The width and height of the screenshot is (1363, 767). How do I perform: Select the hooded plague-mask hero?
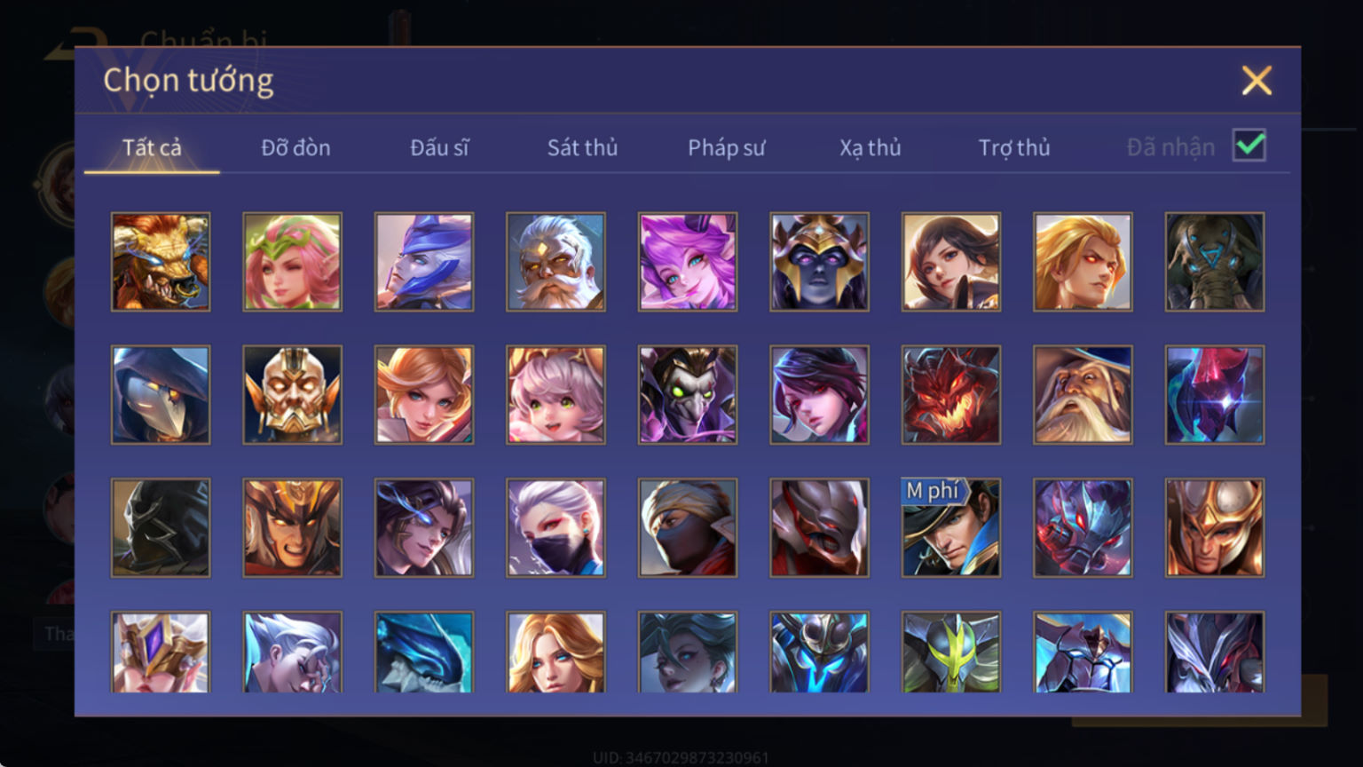tap(161, 395)
